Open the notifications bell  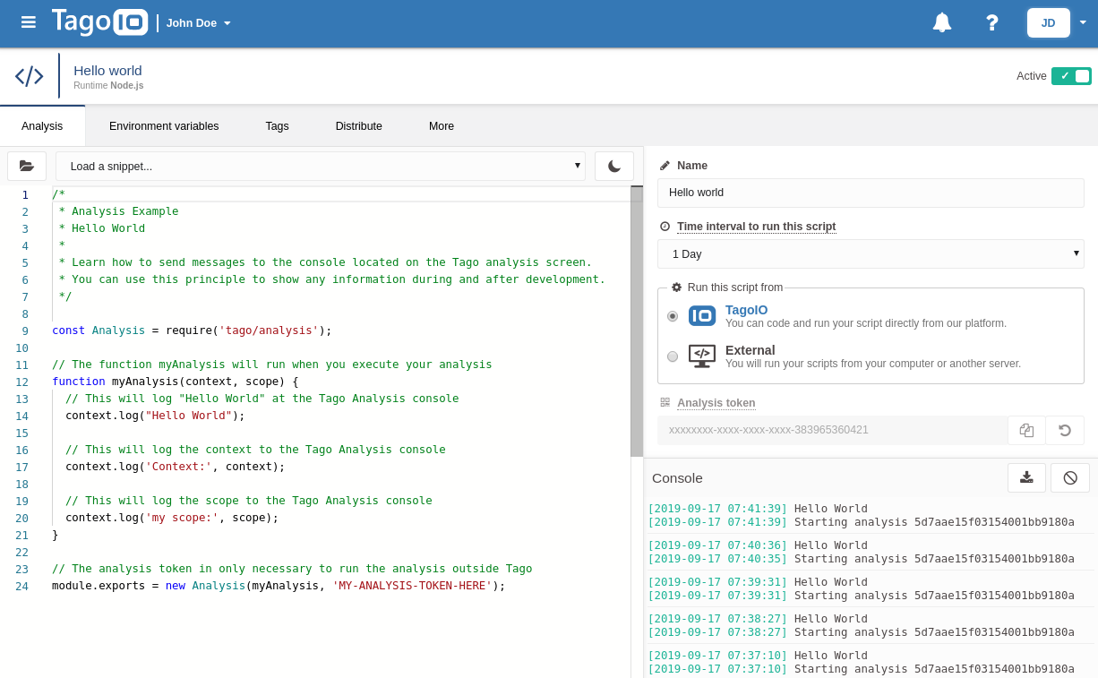tap(942, 22)
